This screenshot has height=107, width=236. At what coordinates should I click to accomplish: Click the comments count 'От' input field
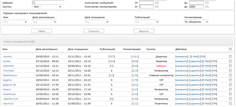pyautogui.click(x=146, y=7)
